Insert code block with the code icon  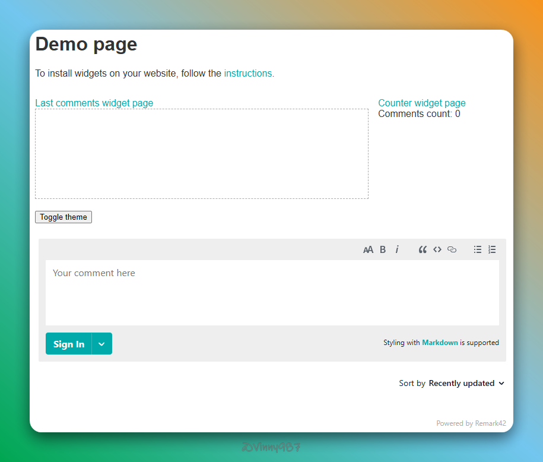[x=437, y=249]
